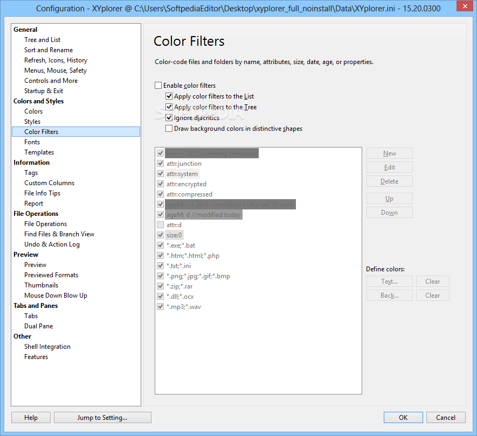Cancel the Configuration dialog
Screen dimensions: 477x436
click(x=446, y=418)
